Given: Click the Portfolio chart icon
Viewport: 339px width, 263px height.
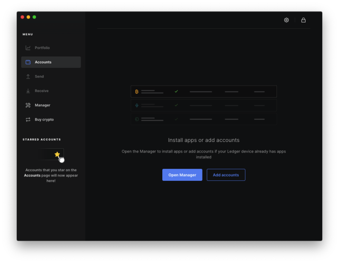Looking at the screenshot, I should (x=28, y=48).
